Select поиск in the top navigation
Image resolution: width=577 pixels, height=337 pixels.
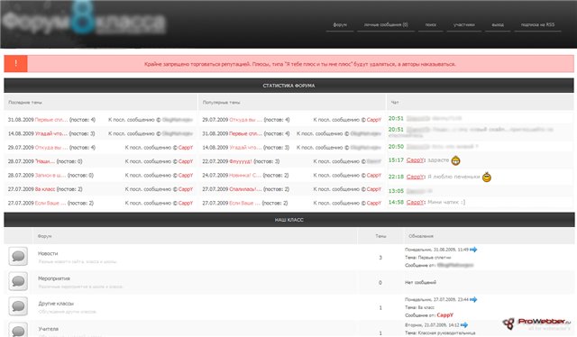click(431, 24)
